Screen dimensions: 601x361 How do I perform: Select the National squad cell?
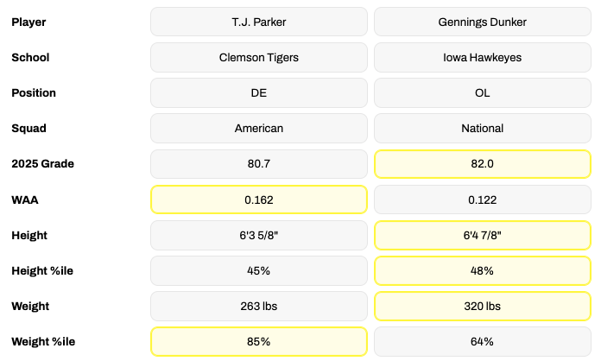point(482,128)
